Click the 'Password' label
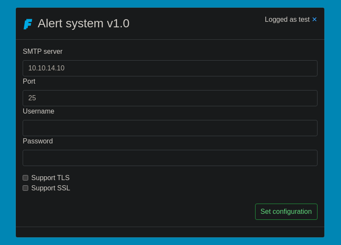 [38, 141]
